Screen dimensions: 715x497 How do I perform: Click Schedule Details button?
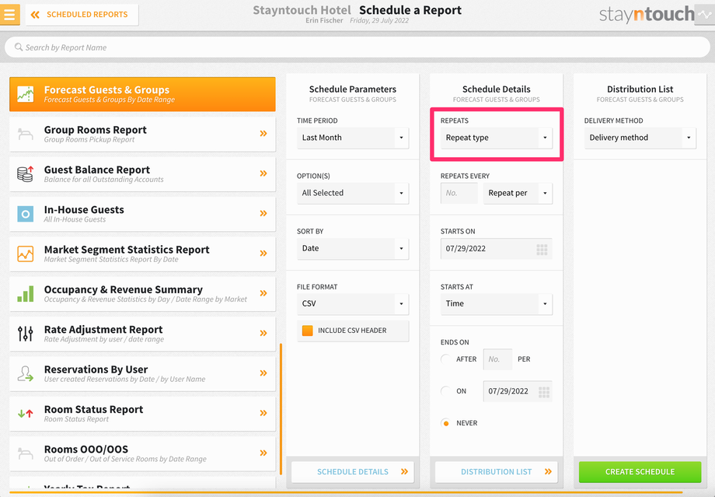[x=353, y=472]
